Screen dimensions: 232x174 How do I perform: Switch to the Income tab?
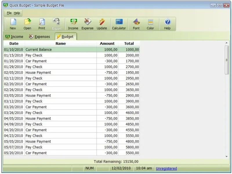click(x=14, y=37)
